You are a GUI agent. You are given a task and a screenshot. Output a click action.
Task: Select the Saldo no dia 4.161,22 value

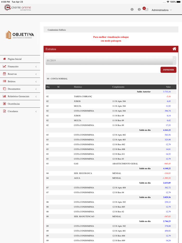(167, 130)
